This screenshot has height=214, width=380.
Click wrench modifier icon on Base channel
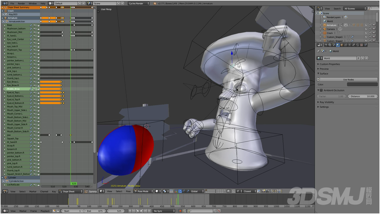[31, 25]
